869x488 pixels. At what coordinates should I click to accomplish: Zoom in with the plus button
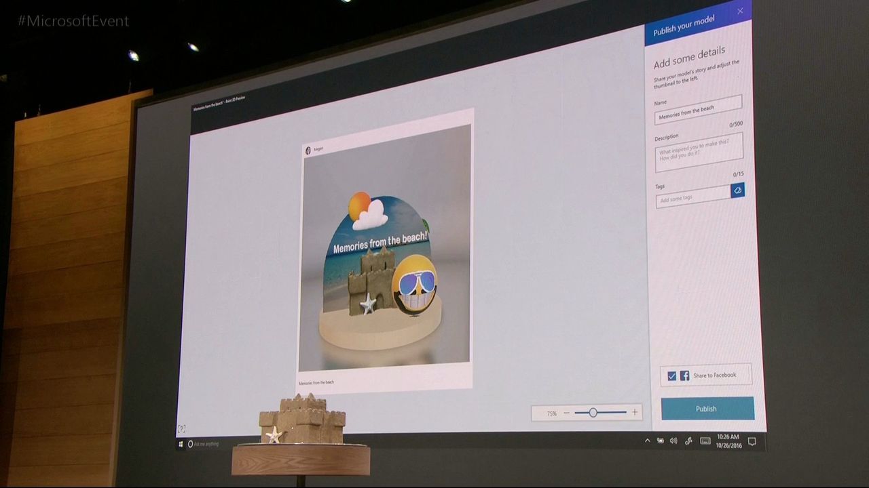coord(635,412)
